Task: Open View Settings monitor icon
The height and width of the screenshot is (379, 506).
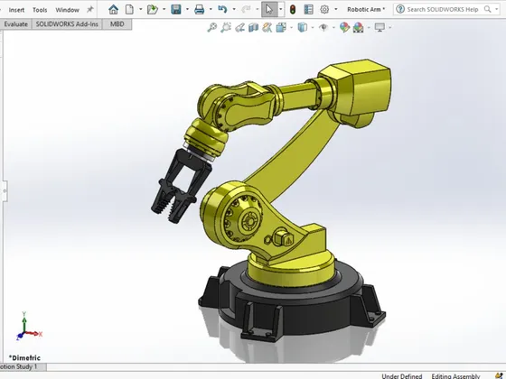Action: (379, 28)
